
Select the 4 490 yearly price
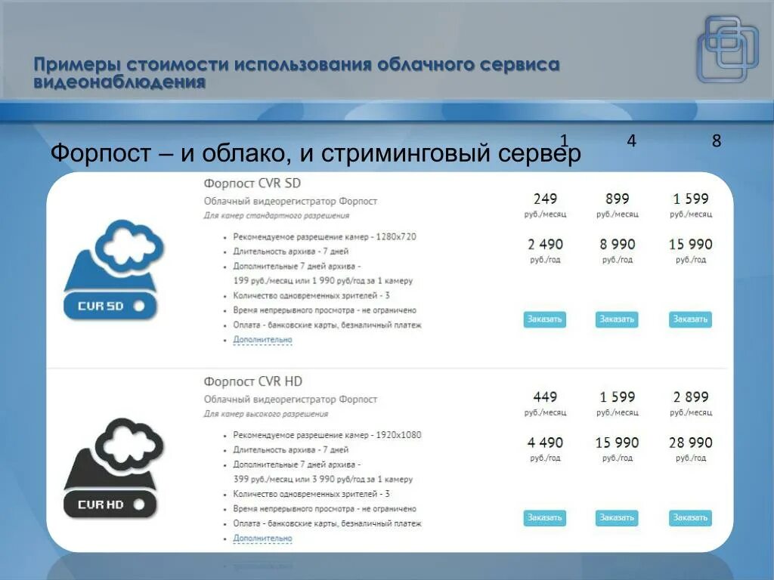(x=545, y=443)
